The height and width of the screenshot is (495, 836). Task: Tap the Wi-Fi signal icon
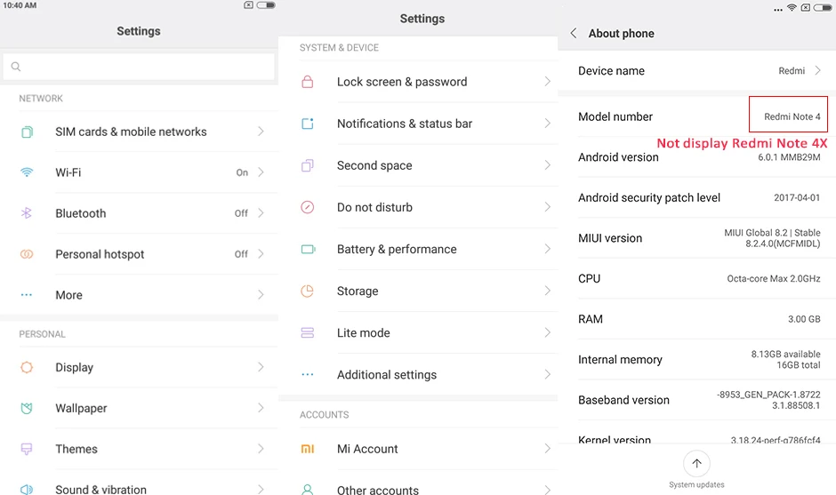(27, 172)
